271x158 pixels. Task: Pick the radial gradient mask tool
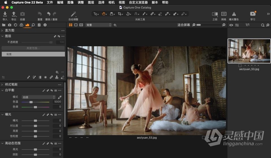tap(45, 77)
